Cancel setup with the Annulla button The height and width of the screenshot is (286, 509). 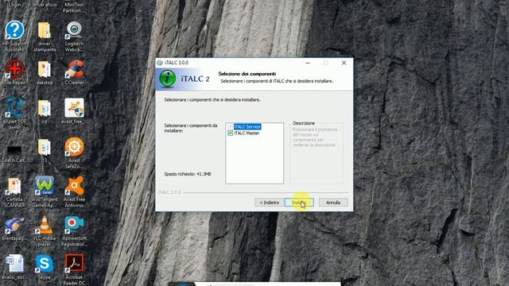click(x=333, y=203)
